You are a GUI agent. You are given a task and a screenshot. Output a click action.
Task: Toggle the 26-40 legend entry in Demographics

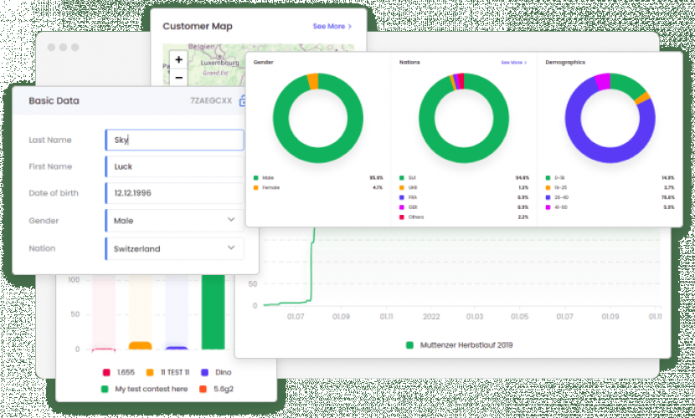click(x=548, y=197)
